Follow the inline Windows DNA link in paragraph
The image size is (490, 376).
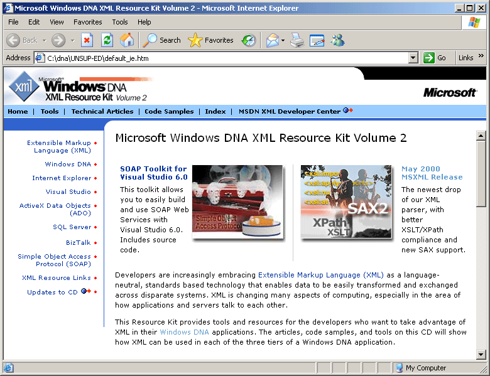click(184, 332)
